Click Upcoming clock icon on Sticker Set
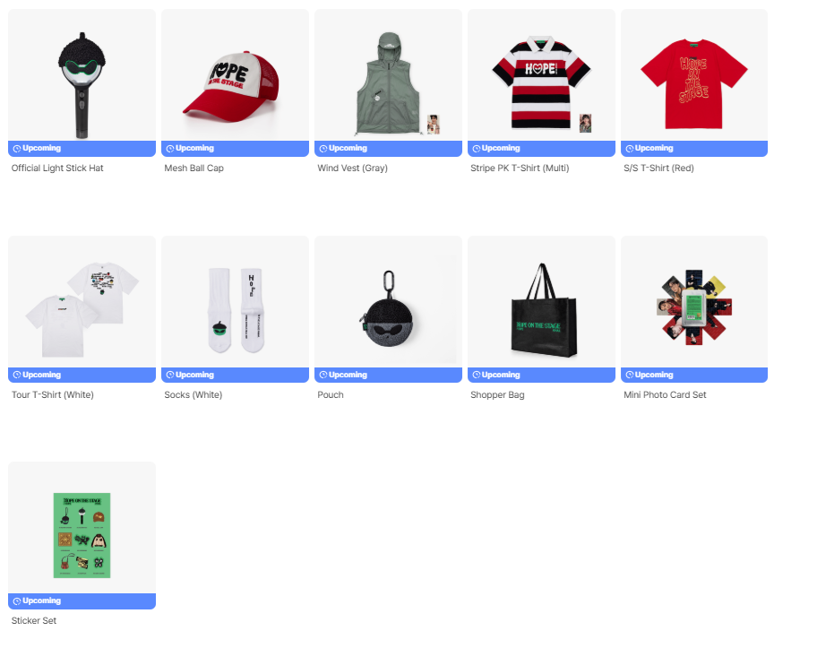Image resolution: width=817 pixels, height=648 pixels. tap(17, 601)
